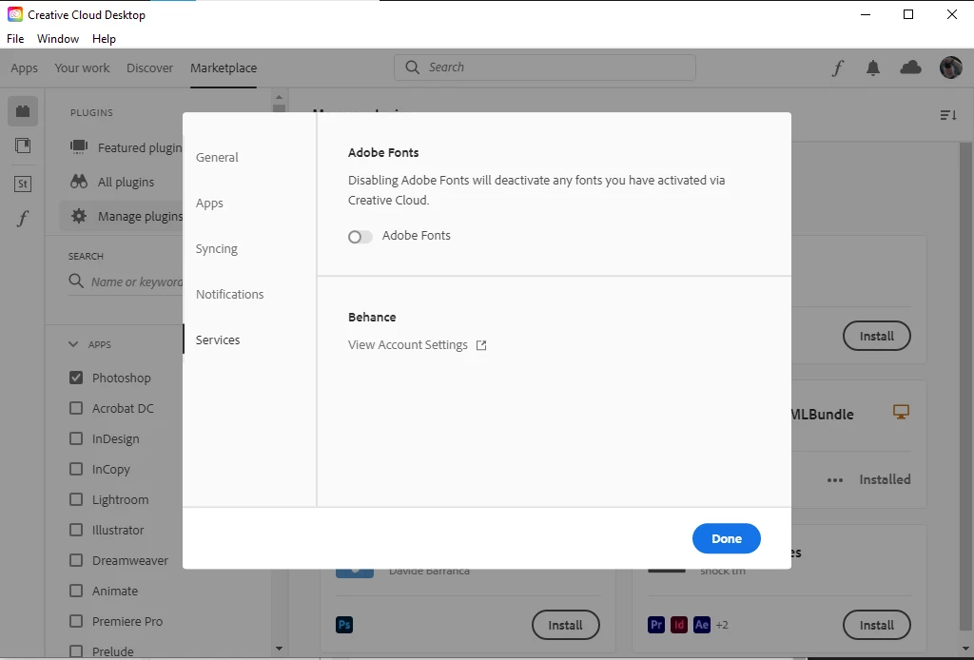Open three-dots menu next to Installed
The height and width of the screenshot is (660, 974).
[835, 480]
